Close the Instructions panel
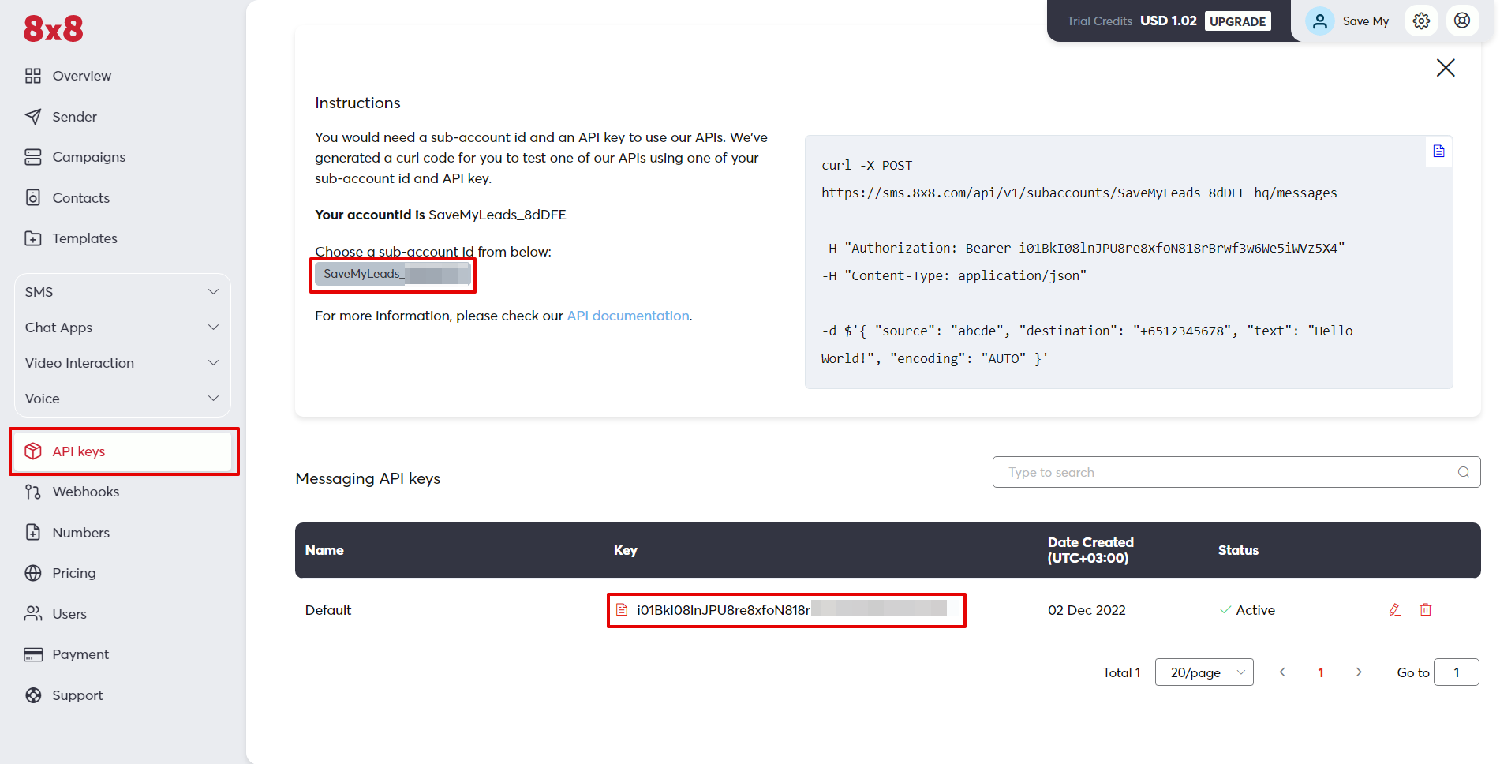Viewport: 1500px width, 764px height. click(1446, 68)
